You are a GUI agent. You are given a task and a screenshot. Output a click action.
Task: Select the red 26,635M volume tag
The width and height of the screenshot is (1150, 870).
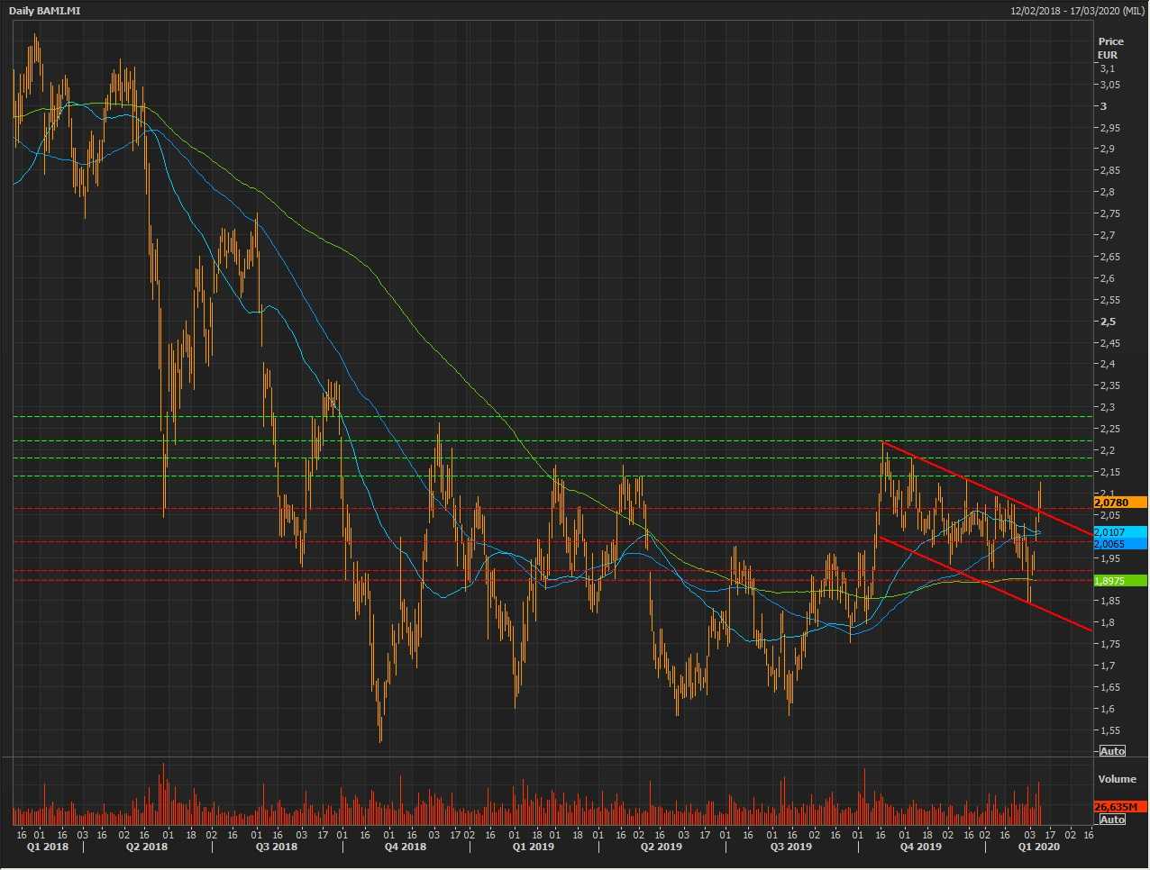tap(1120, 806)
